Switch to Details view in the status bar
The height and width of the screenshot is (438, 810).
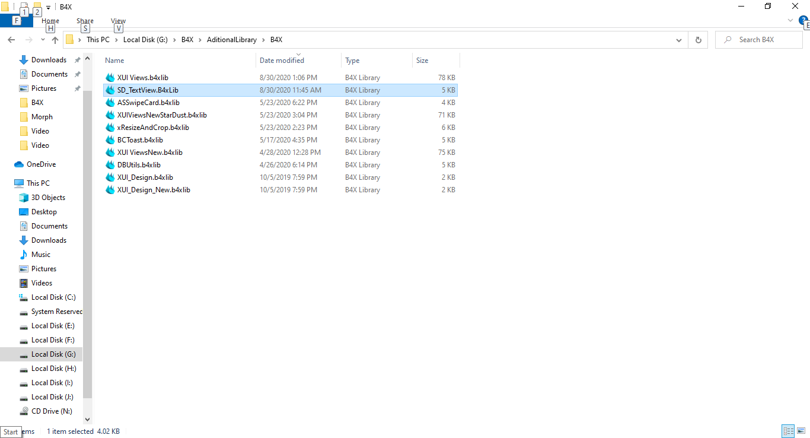coord(788,431)
